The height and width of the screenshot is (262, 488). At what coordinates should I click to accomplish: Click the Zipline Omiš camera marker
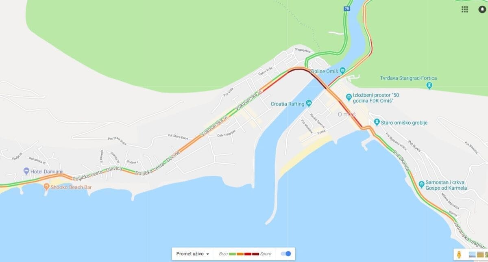342,71
